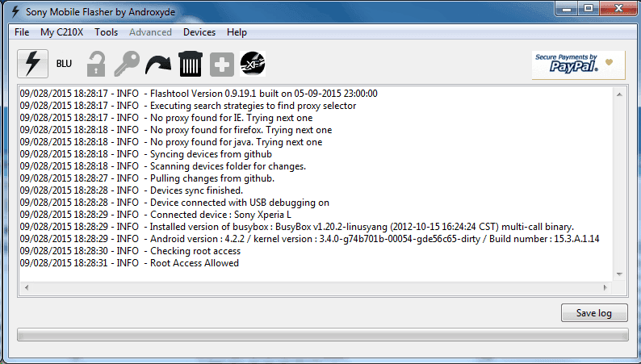Minimize the Sony Mobile Flasher window
The image size is (641, 364).
click(567, 9)
